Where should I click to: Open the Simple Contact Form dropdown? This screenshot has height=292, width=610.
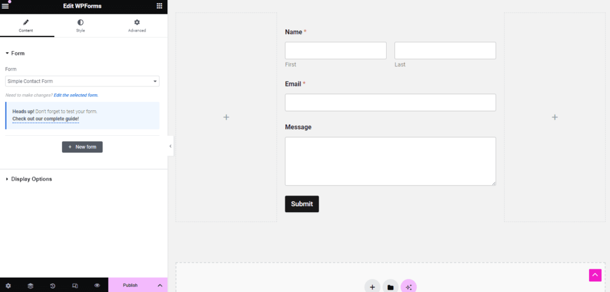pyautogui.click(x=82, y=81)
